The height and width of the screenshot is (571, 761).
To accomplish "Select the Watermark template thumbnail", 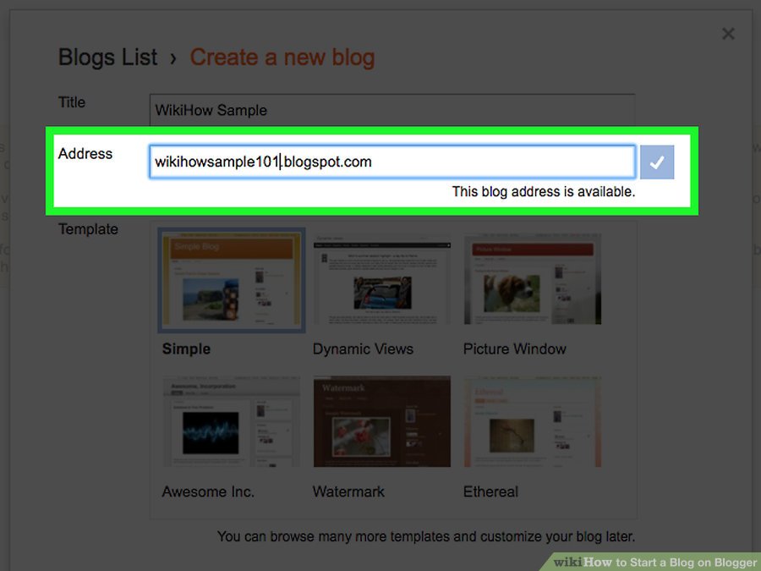I will coord(382,421).
